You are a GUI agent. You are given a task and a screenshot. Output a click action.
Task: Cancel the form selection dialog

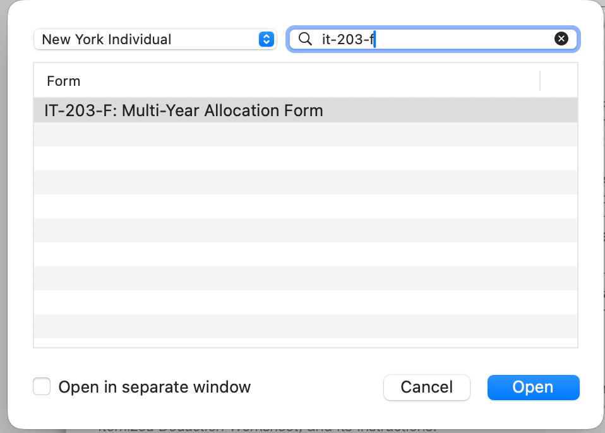(x=426, y=387)
